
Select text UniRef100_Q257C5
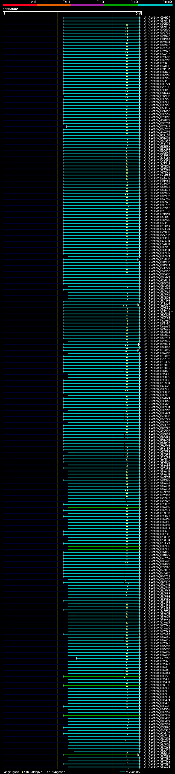click(x=157, y=48)
